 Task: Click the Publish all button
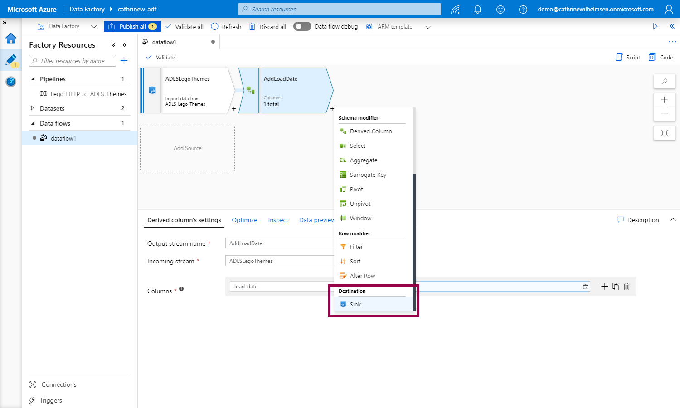coord(132,26)
